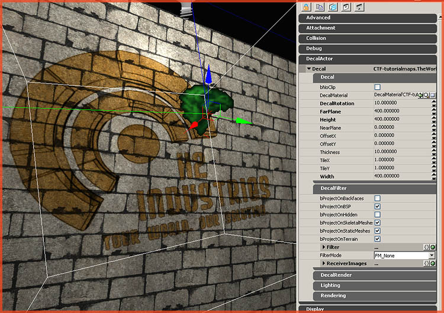Expand the ReceiverImages property
444x313 pixels.
point(324,263)
